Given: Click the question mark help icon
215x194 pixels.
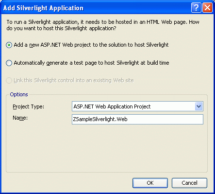Looking at the screenshot, I should [196, 7].
